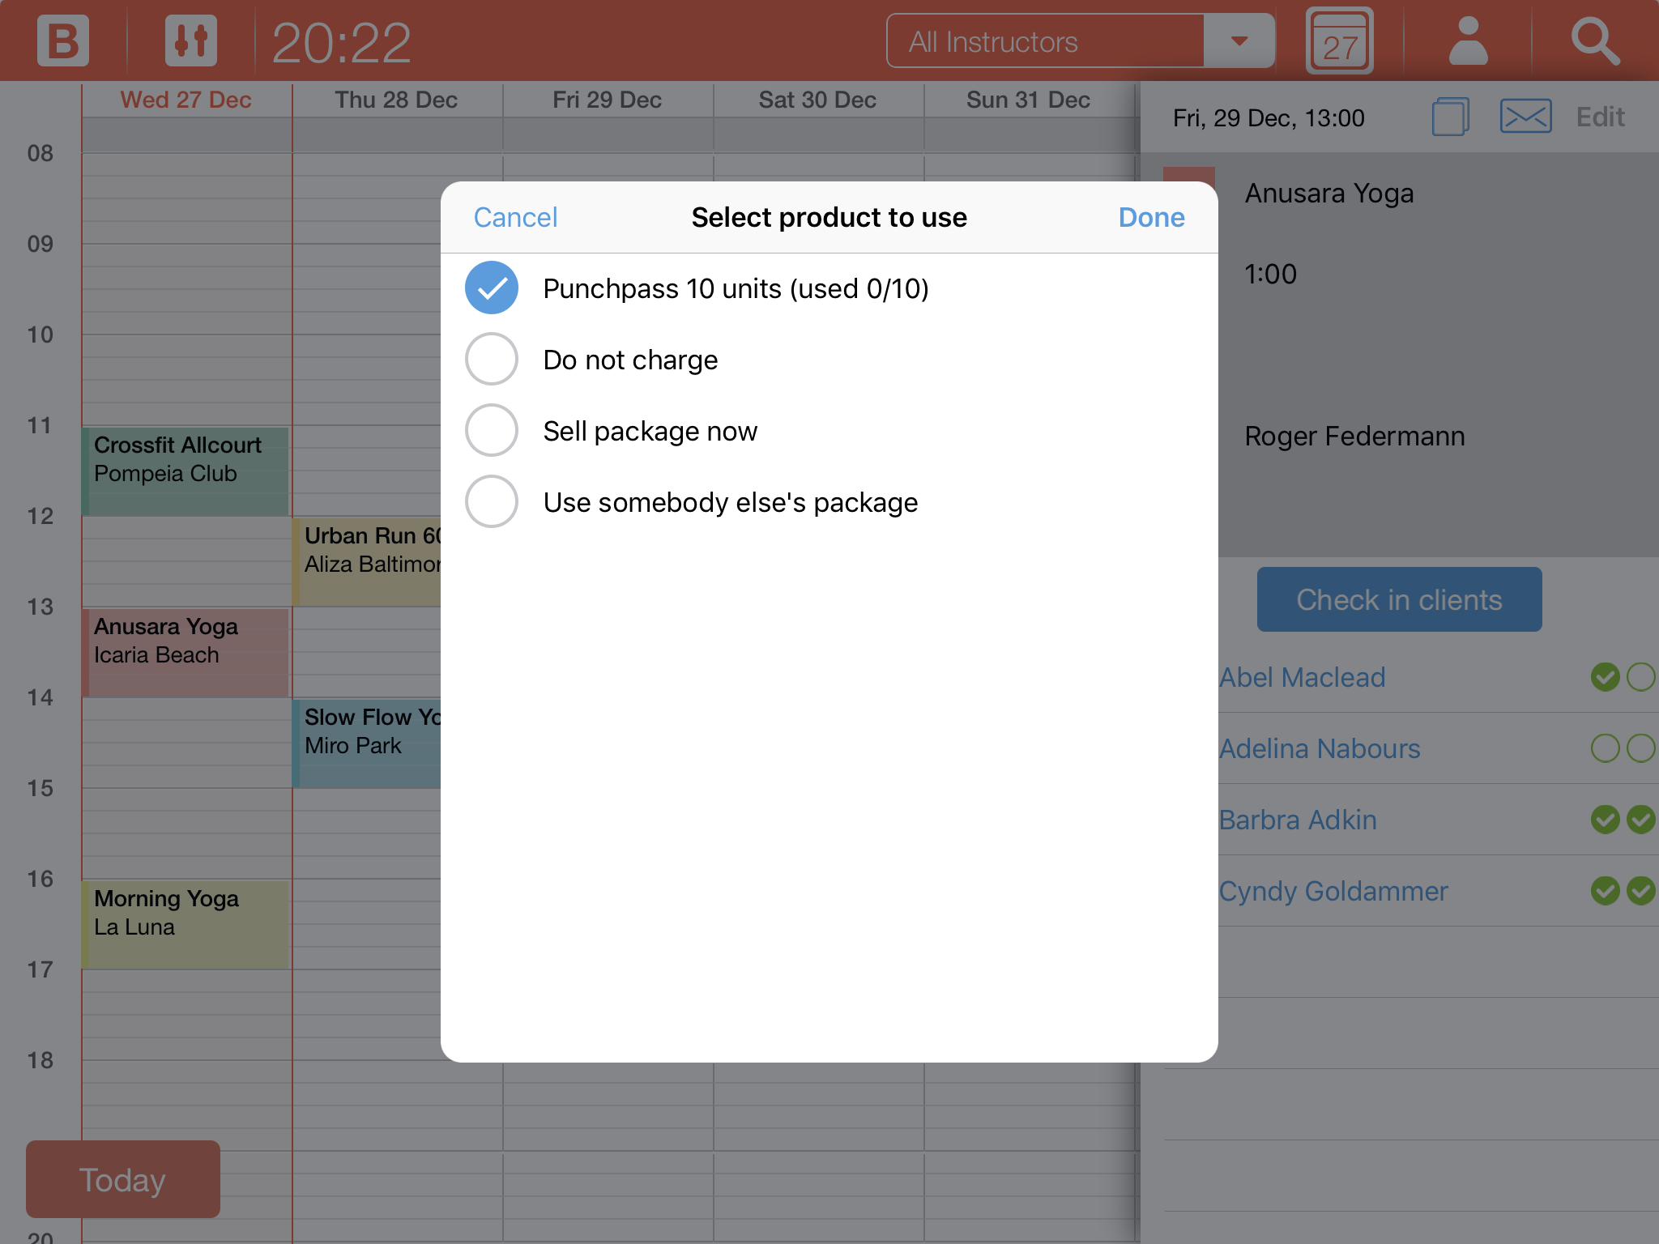
Task: Tap the envelope email icon
Action: point(1525,117)
